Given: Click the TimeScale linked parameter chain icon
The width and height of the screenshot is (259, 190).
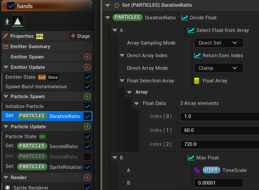Looking at the screenshot, I should coord(197,170).
